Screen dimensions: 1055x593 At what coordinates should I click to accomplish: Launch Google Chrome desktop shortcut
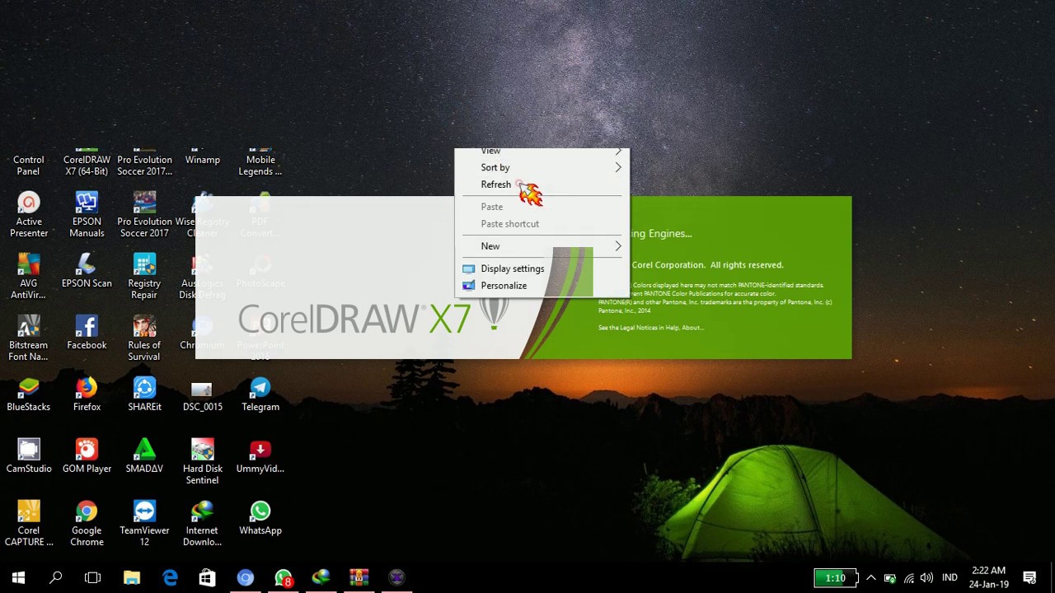[x=87, y=524]
